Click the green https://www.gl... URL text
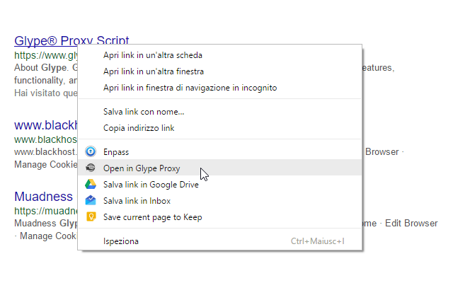 (46, 55)
